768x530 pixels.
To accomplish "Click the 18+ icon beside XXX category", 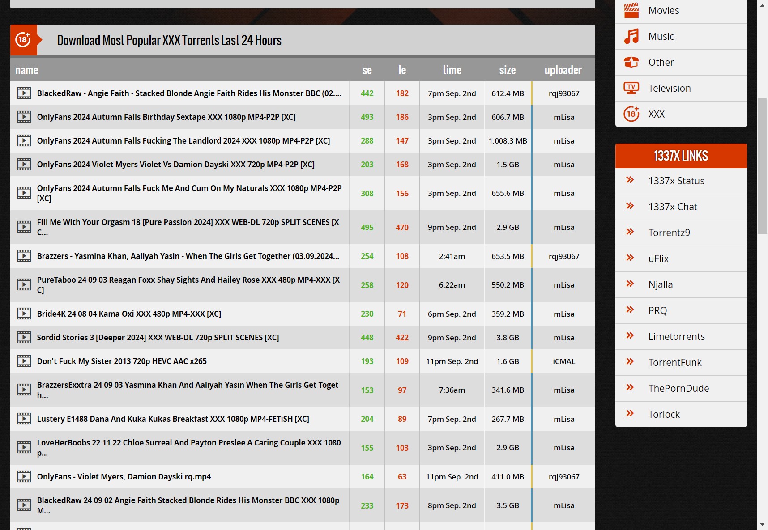I will point(631,114).
